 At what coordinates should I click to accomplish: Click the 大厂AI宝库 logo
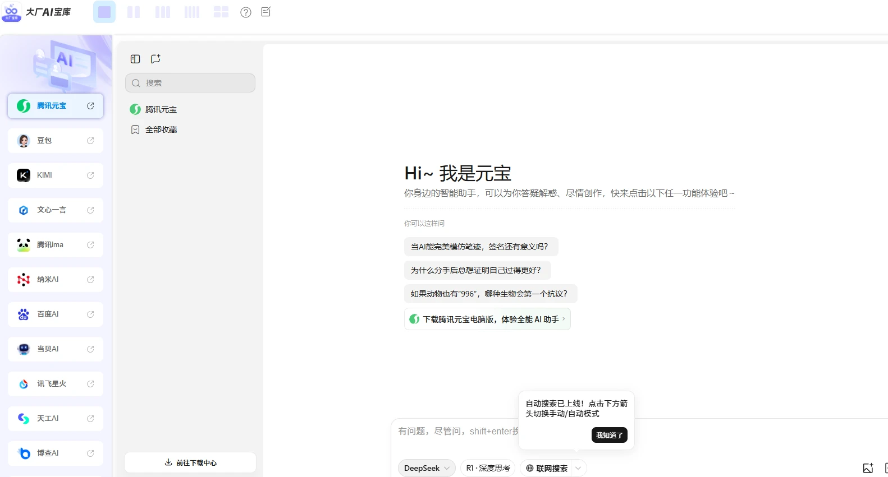click(37, 12)
